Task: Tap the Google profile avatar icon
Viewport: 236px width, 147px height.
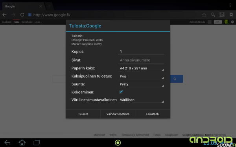Action: (x=227, y=22)
